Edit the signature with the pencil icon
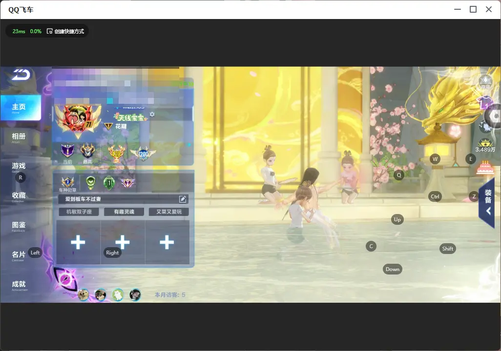The image size is (501, 351). (183, 199)
